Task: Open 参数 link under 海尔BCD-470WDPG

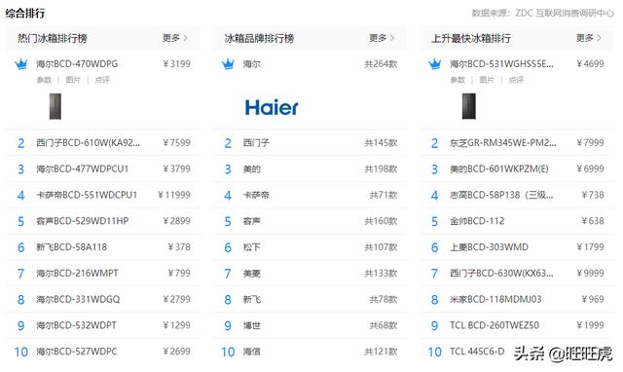Action: 44,80
